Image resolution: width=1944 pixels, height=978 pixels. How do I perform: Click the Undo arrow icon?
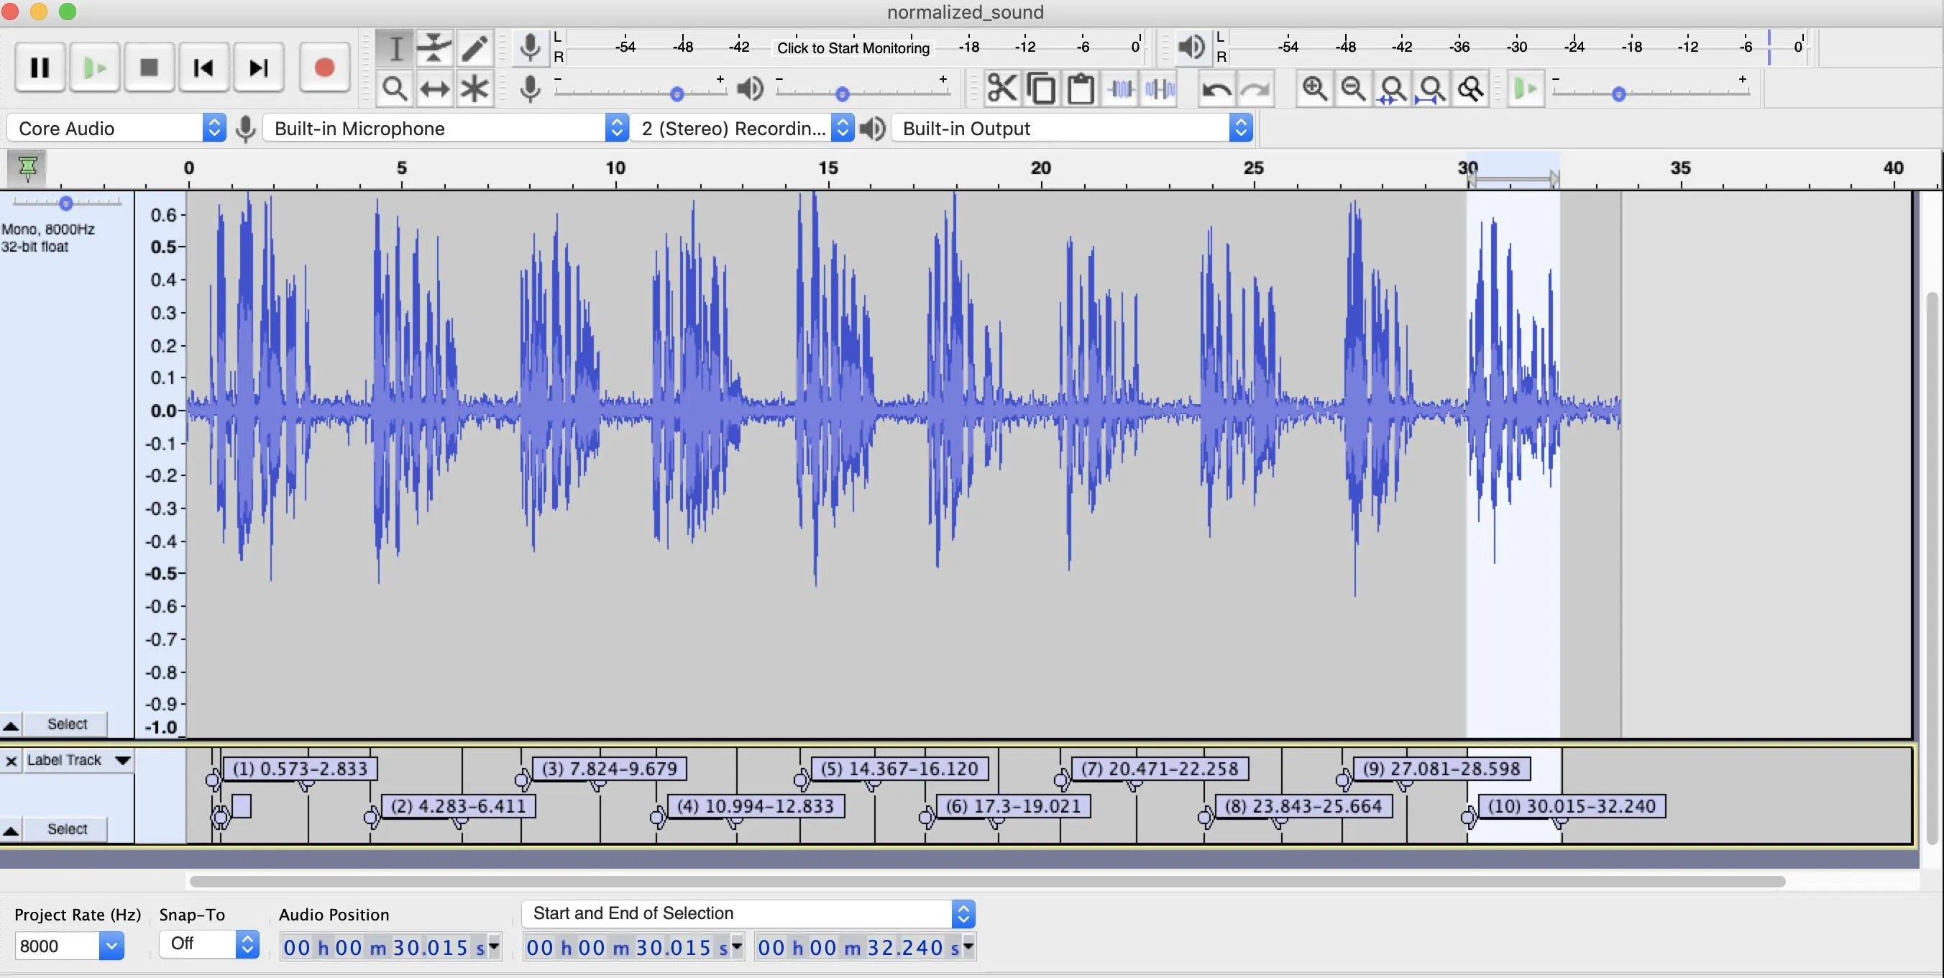pyautogui.click(x=1216, y=89)
